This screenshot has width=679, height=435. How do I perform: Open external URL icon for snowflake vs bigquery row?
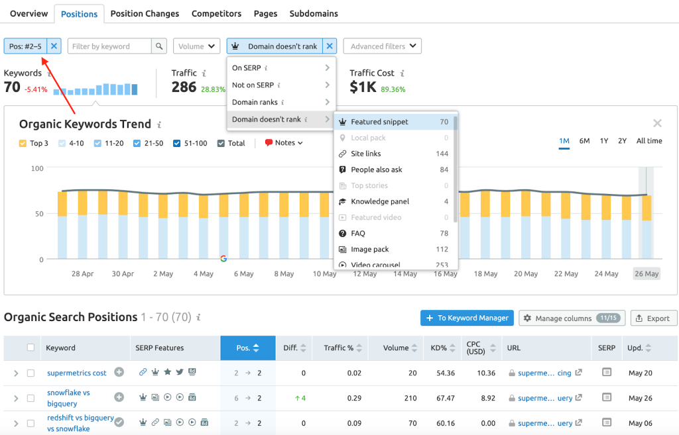[578, 397]
